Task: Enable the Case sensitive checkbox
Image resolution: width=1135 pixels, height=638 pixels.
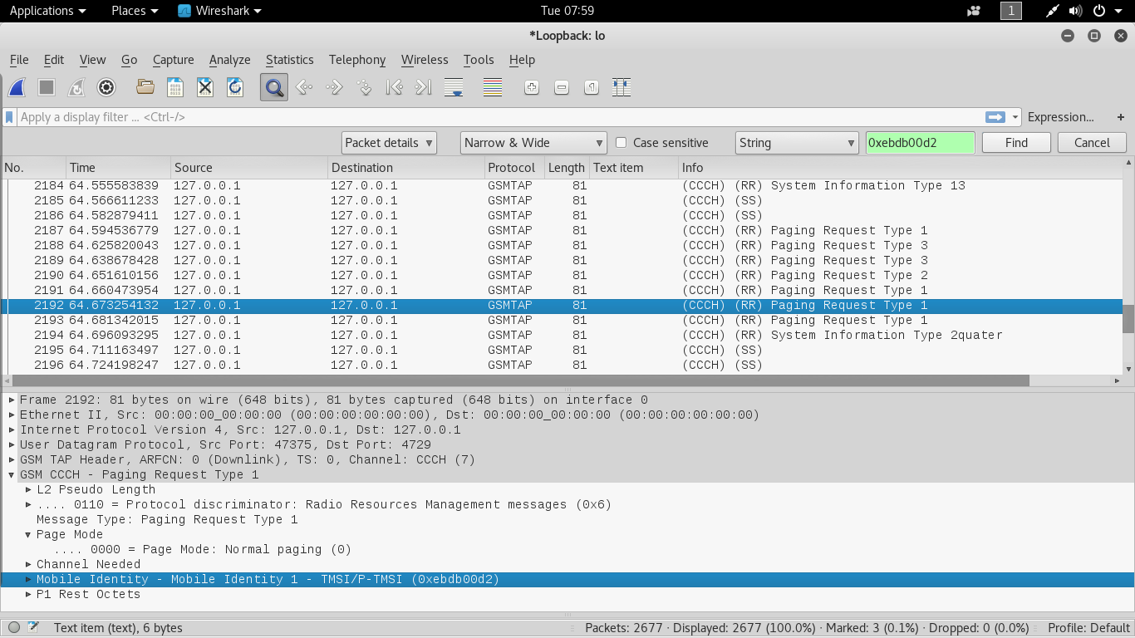Action: pos(621,143)
